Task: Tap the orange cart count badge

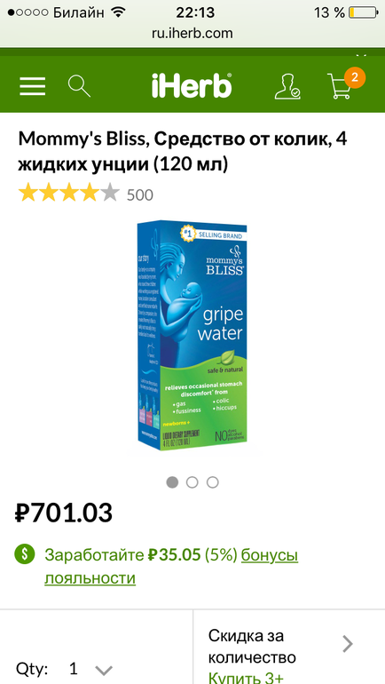Action: point(355,77)
